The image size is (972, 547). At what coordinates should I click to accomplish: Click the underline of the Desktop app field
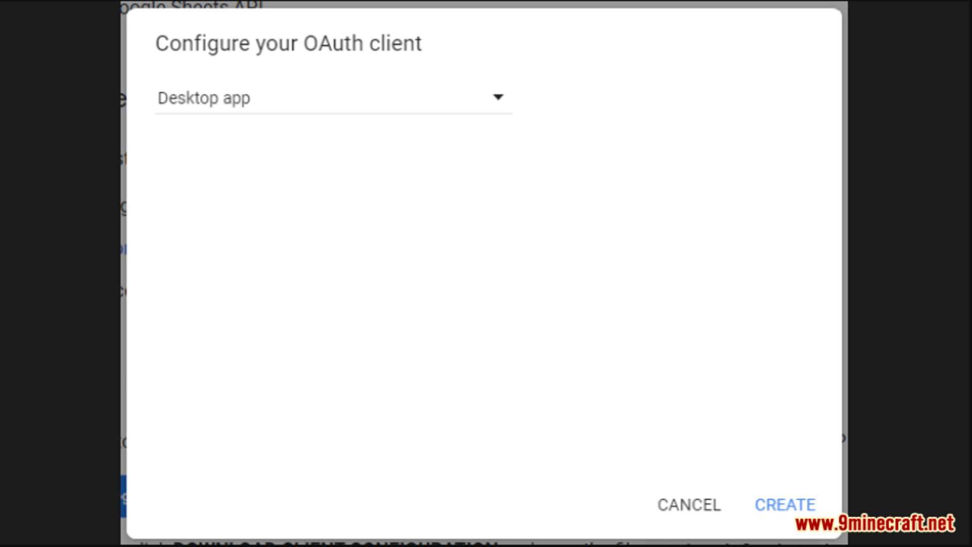(x=334, y=113)
